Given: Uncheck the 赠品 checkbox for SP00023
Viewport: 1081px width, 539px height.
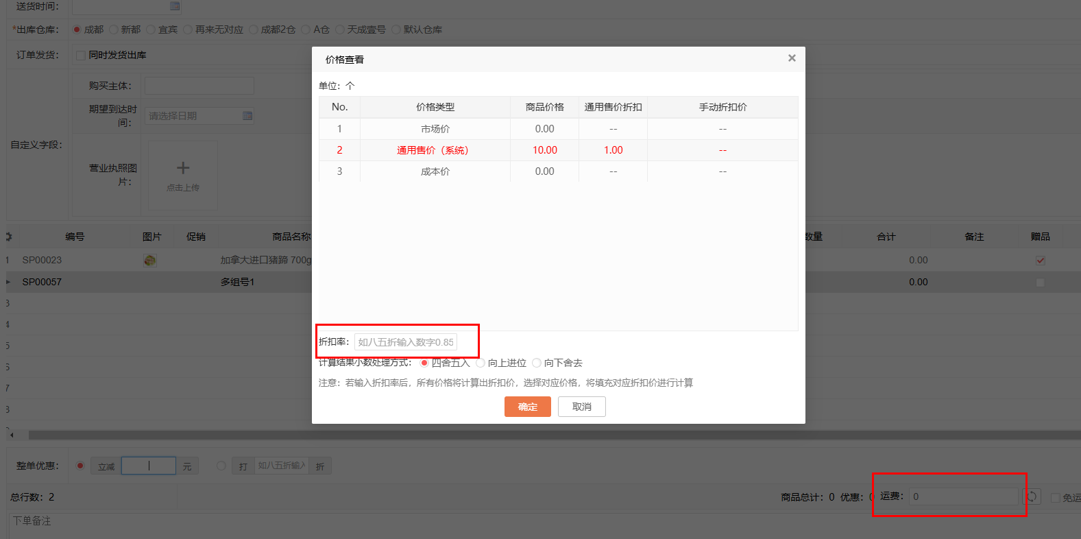Looking at the screenshot, I should [x=1040, y=261].
